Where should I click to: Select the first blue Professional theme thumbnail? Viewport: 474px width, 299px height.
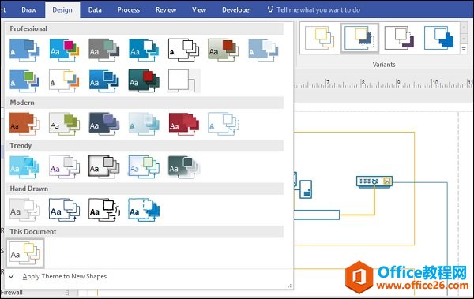click(24, 50)
